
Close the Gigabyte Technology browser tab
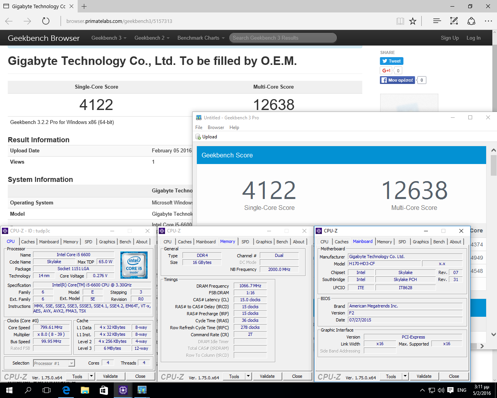click(71, 6)
